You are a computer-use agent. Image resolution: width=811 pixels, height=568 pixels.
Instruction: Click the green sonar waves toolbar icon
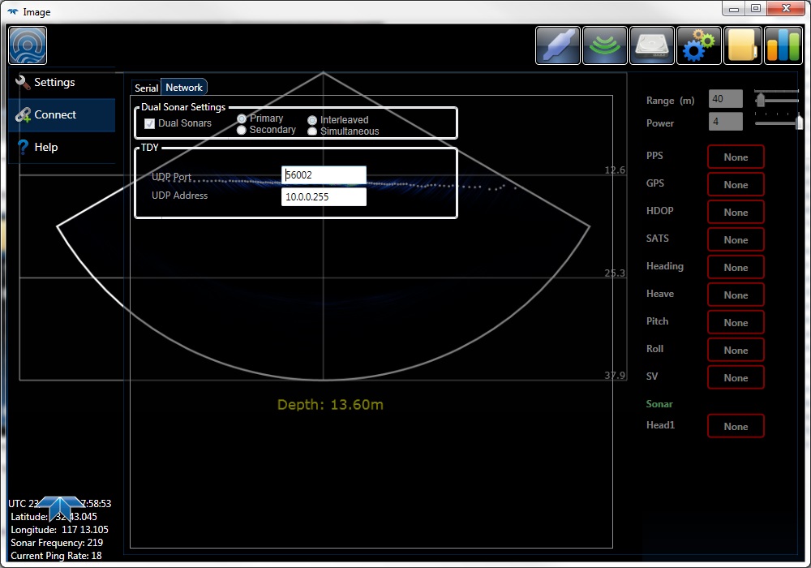(605, 45)
